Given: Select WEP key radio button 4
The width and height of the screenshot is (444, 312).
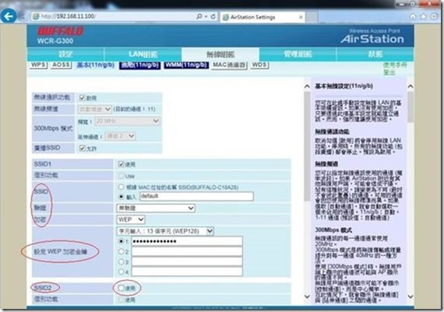Looking at the screenshot, I should click(x=122, y=272).
